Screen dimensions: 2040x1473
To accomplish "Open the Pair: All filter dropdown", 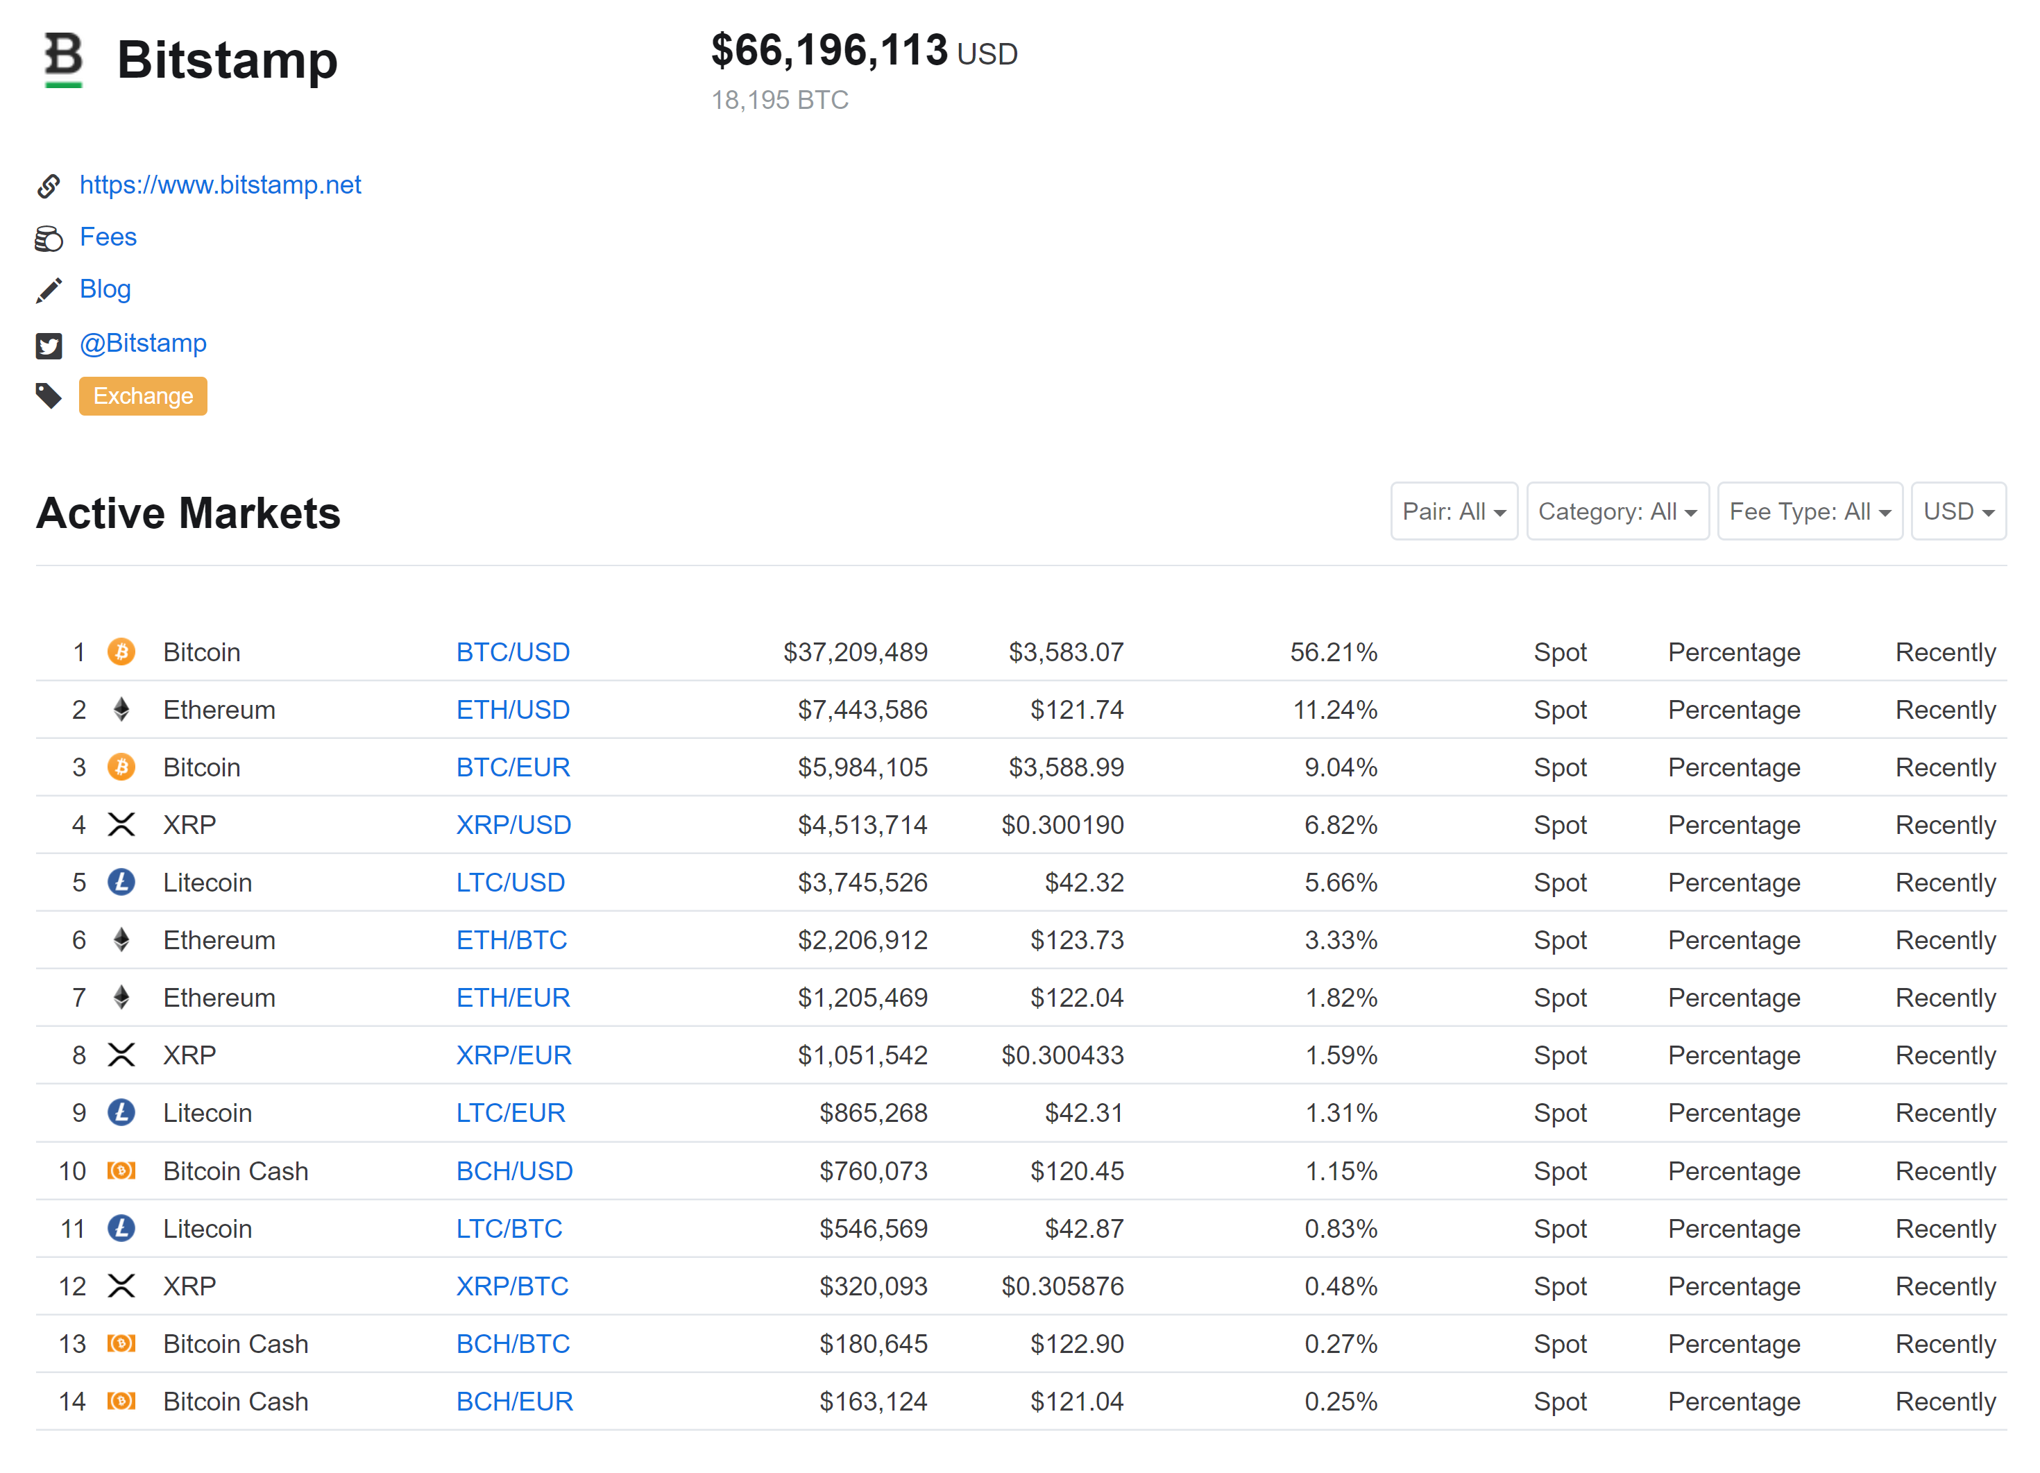I will (1454, 511).
